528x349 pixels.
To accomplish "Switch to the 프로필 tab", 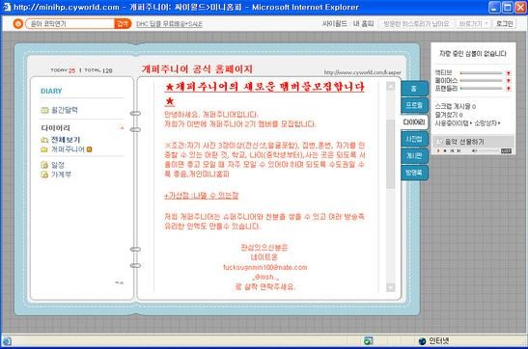I will point(414,105).
